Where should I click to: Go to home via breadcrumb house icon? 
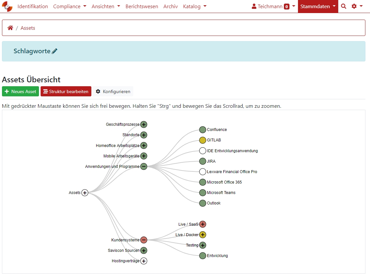[10, 28]
